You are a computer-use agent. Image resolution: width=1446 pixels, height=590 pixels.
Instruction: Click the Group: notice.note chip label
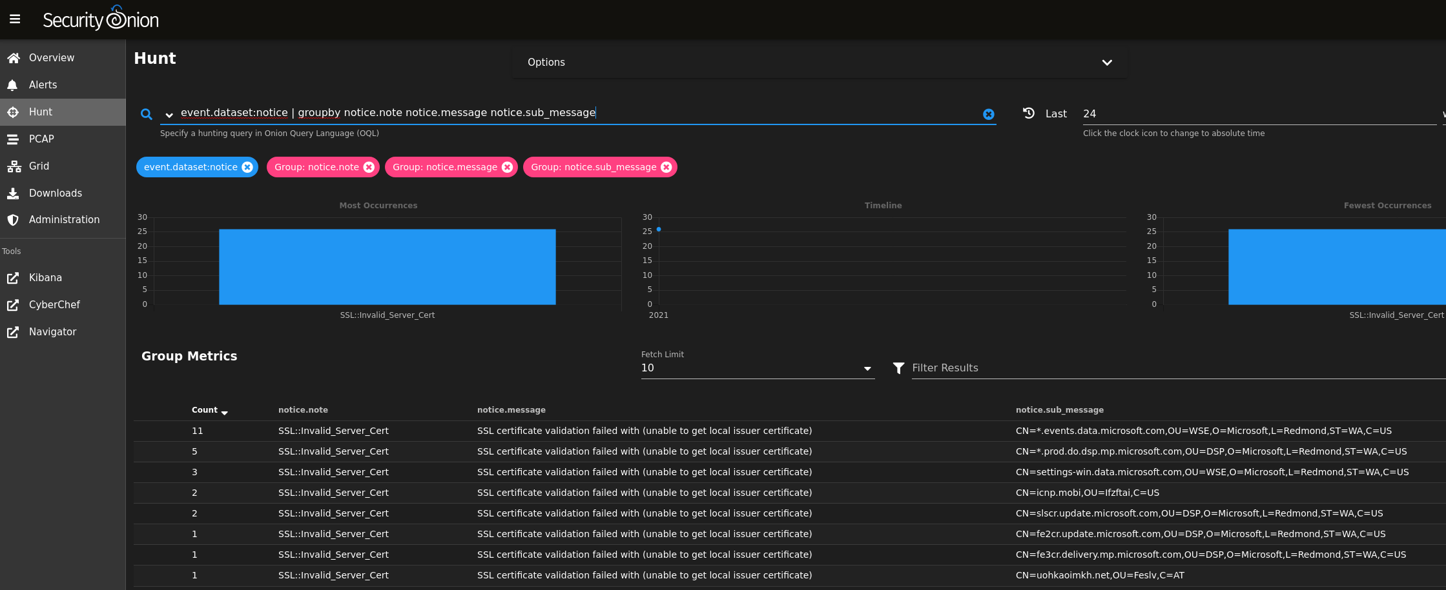316,167
